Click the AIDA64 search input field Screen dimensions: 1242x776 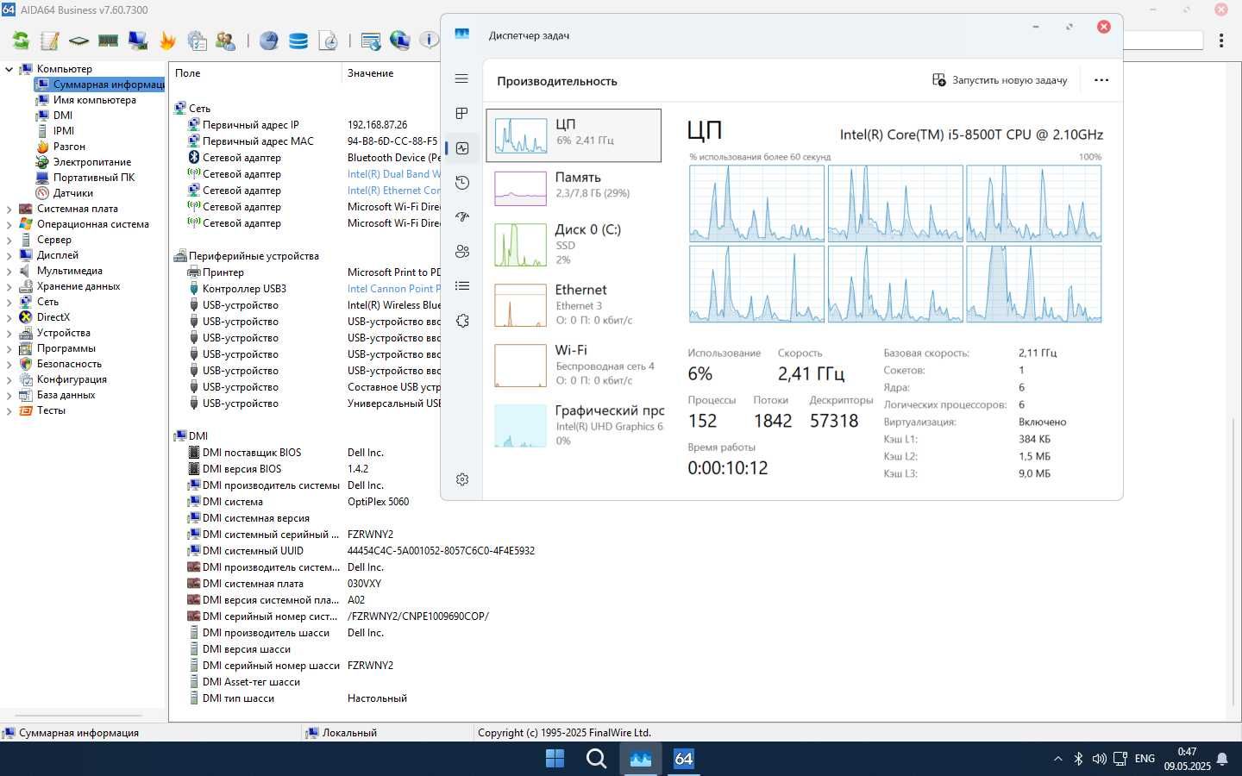pyautogui.click(x=1163, y=41)
